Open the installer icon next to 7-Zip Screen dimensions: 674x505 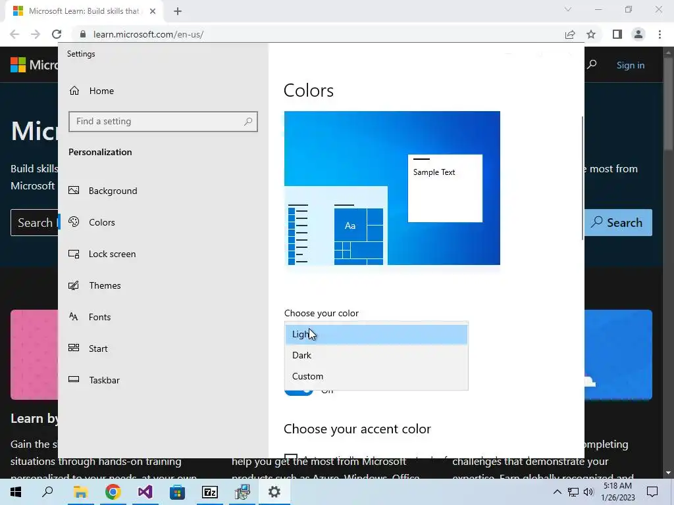point(242,492)
